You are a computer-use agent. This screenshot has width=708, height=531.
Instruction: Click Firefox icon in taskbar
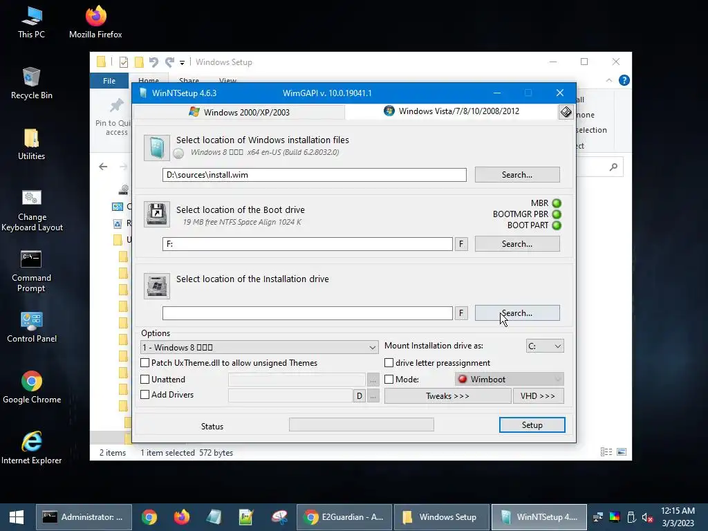[x=182, y=517]
